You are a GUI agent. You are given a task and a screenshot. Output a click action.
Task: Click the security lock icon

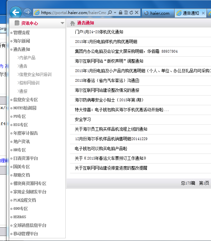coord(121,12)
